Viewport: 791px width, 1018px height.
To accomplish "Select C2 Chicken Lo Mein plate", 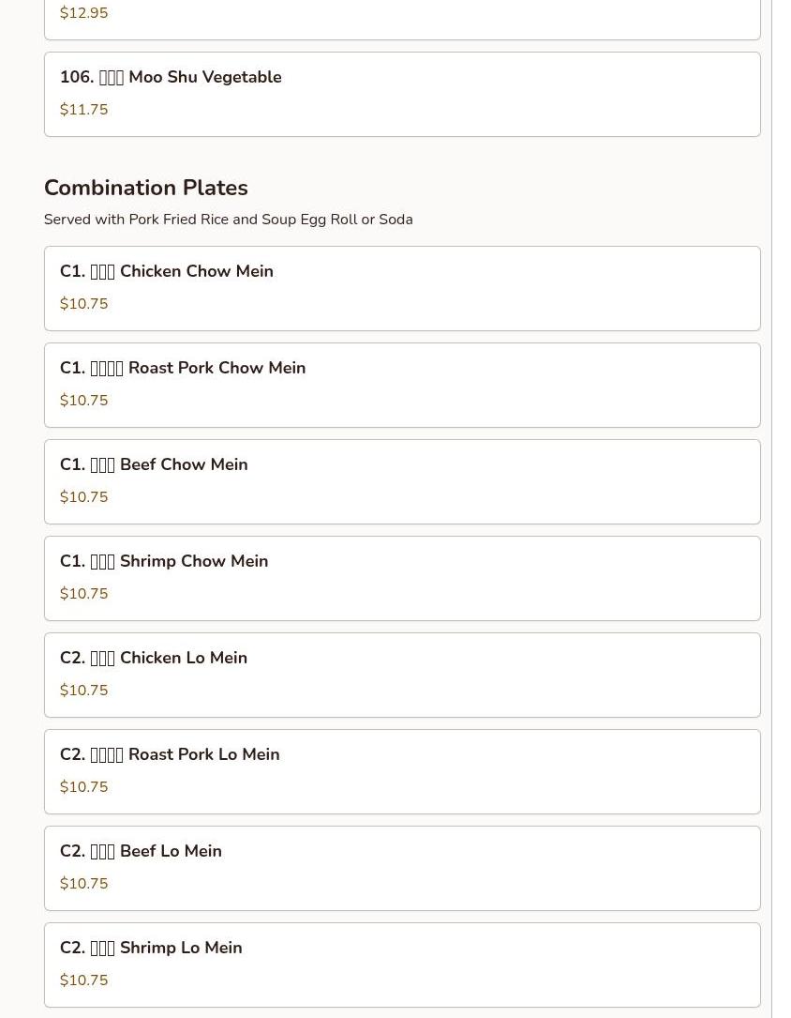I will click(401, 675).
